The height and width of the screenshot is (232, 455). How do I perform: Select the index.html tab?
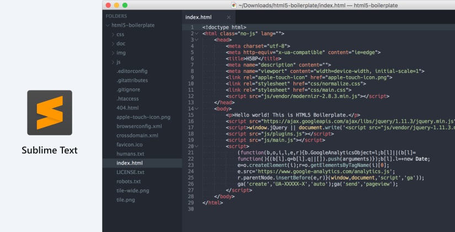pos(198,17)
